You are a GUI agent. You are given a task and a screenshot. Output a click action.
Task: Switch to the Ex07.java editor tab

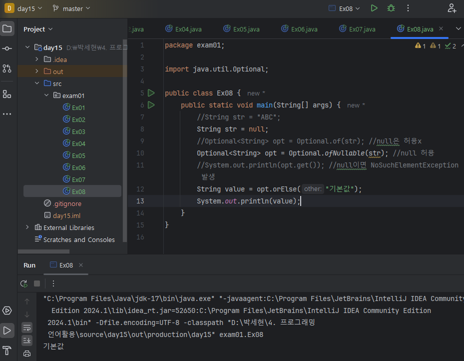[x=357, y=29]
